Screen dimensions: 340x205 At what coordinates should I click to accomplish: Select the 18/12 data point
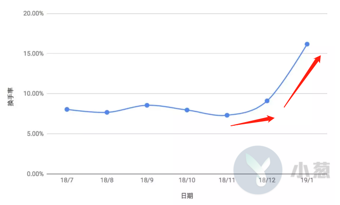tap(267, 101)
